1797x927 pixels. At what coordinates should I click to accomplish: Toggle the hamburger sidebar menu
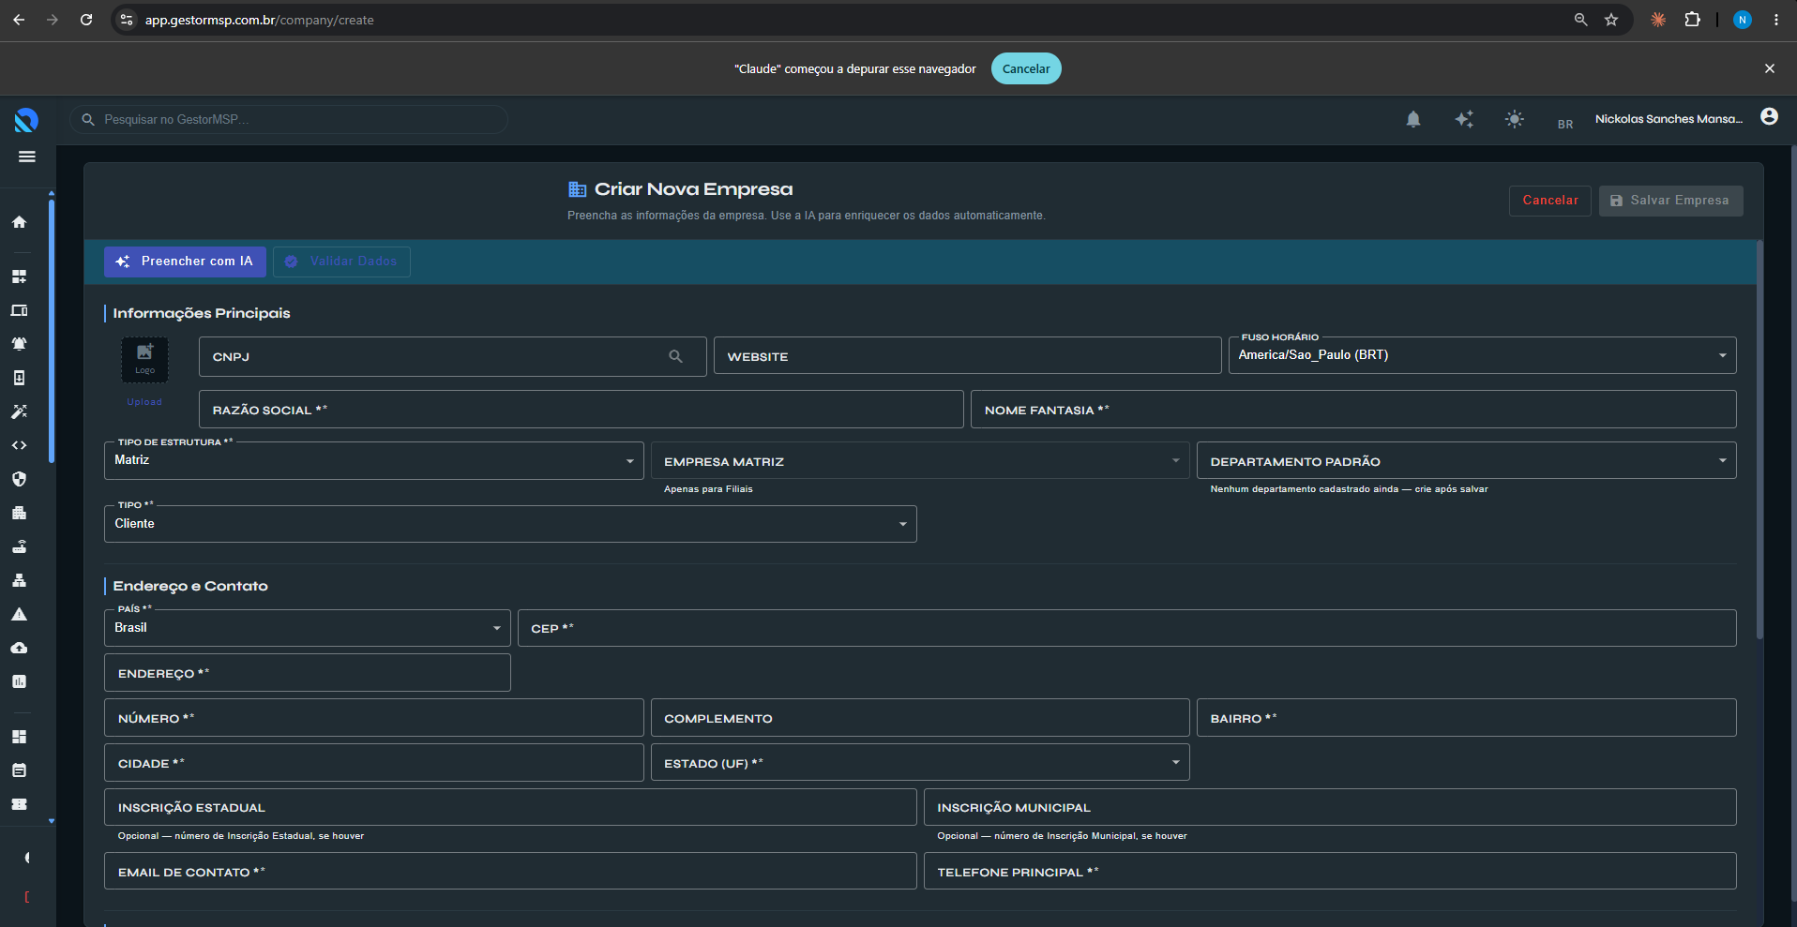(x=27, y=157)
